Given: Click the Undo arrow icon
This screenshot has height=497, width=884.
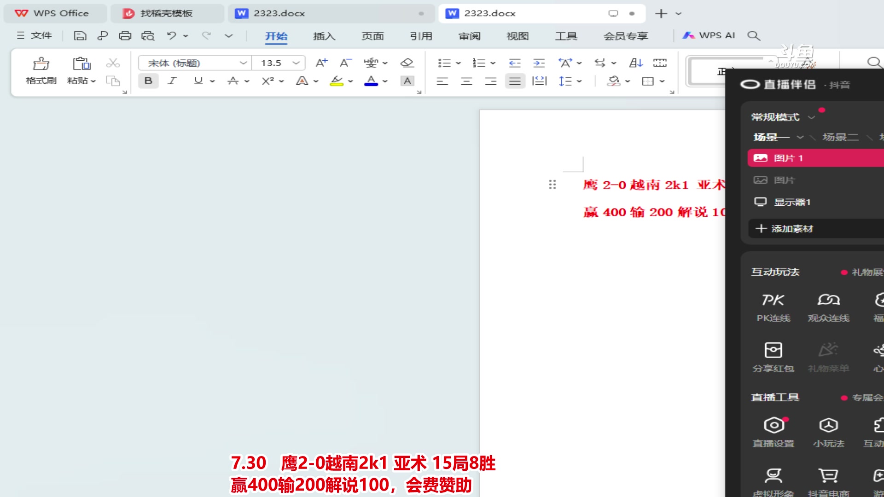Looking at the screenshot, I should pos(172,35).
